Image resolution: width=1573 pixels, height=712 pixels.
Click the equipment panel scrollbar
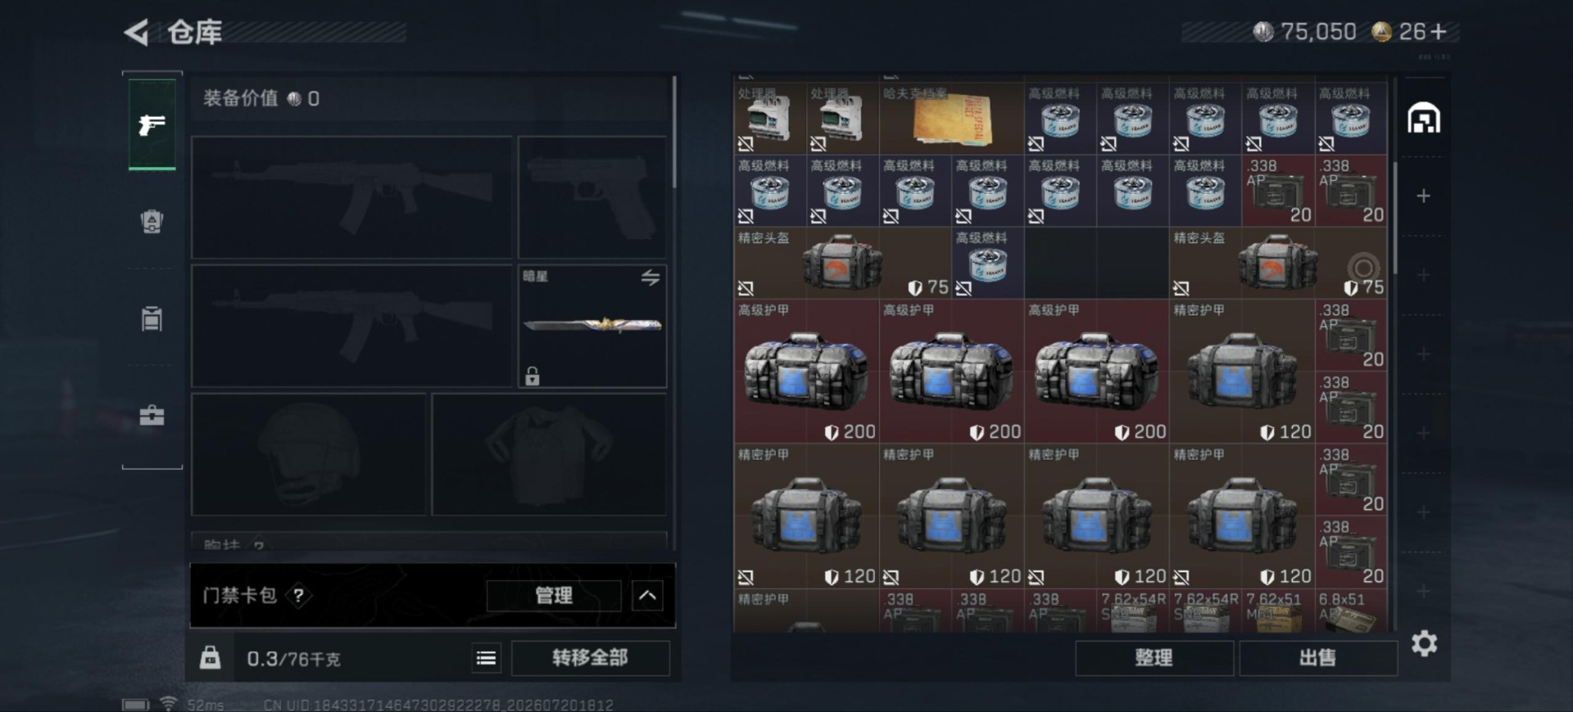pos(674,132)
